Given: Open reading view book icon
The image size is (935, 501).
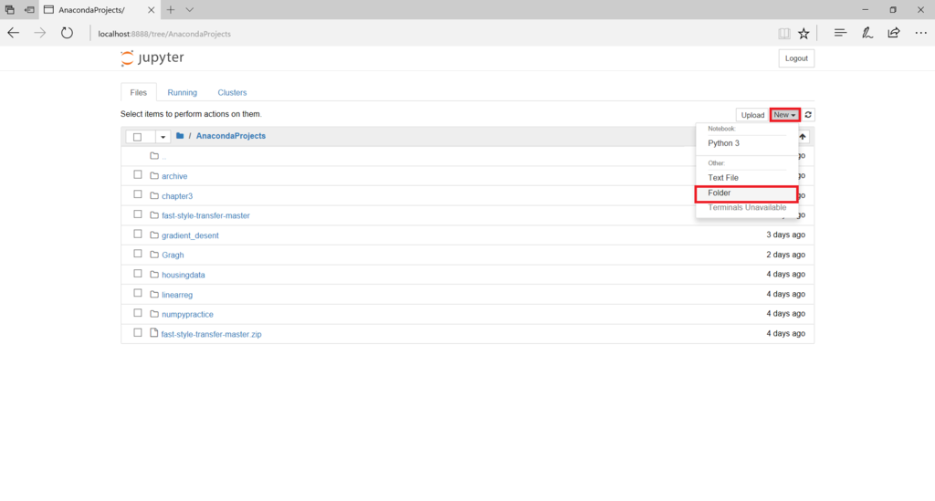Looking at the screenshot, I should pos(784,34).
